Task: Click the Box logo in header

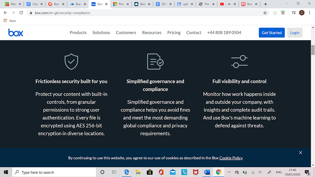Action: (16, 33)
